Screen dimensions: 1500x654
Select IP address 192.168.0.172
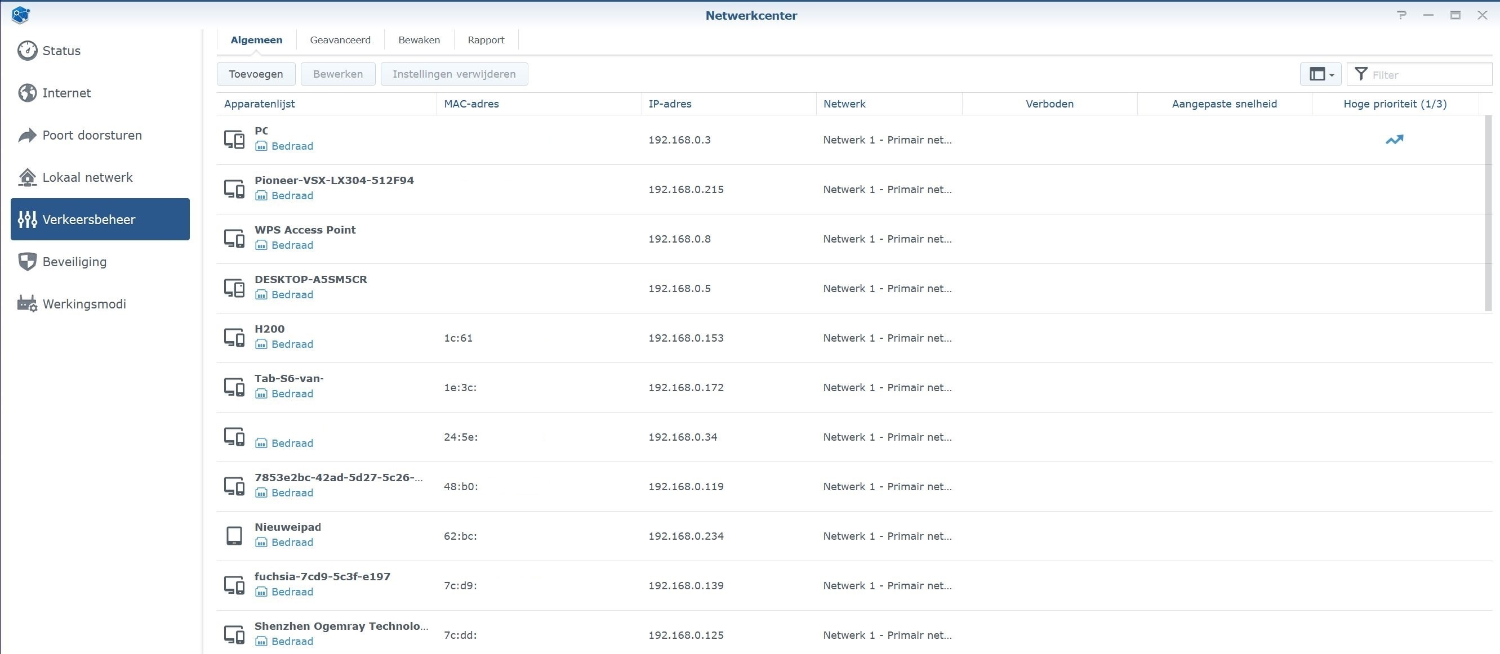686,387
